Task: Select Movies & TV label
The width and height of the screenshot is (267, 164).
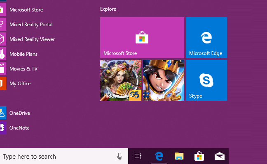Action: [23, 69]
